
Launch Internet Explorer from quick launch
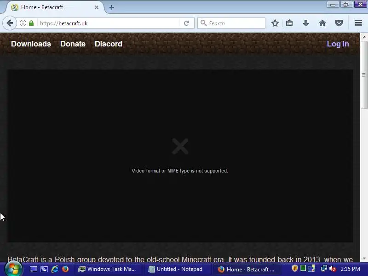[x=55, y=269]
